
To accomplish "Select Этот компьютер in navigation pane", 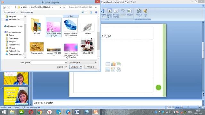I will click(12, 32).
